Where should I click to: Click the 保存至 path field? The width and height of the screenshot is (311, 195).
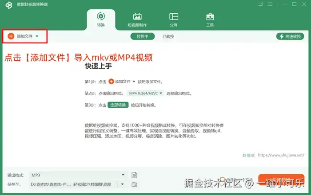(73, 184)
